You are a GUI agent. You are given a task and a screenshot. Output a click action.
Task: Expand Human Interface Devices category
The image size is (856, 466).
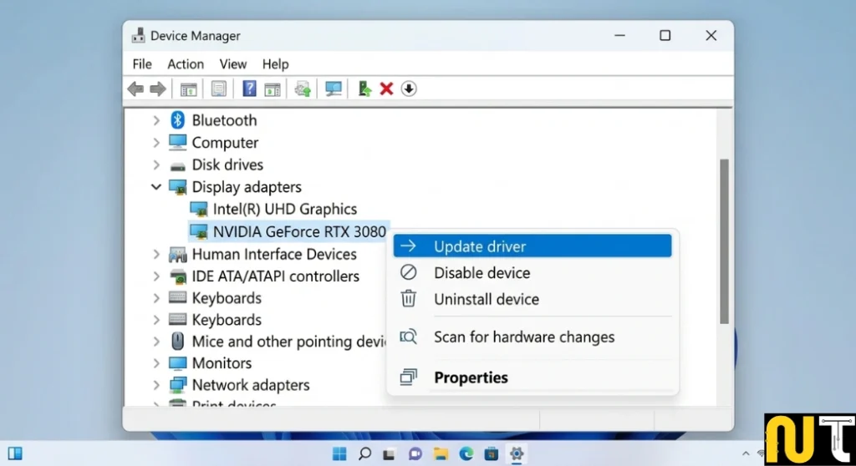coord(156,254)
